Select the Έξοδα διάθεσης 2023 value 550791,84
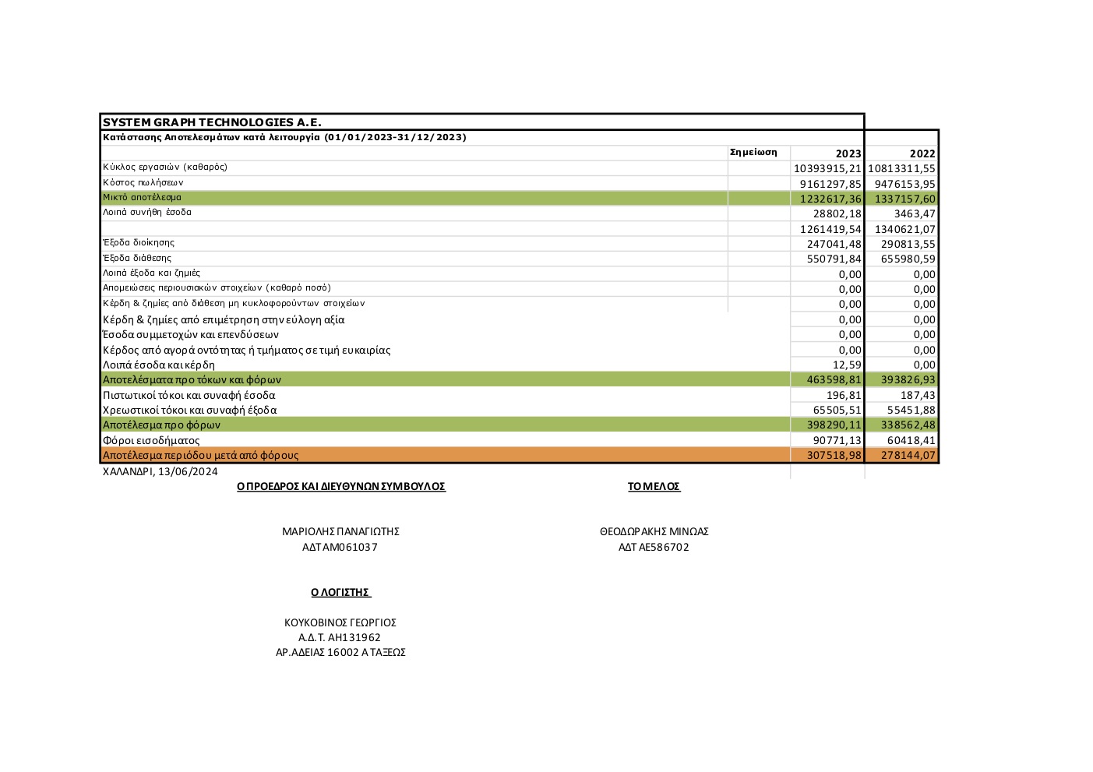The image size is (1093, 772). 834,259
